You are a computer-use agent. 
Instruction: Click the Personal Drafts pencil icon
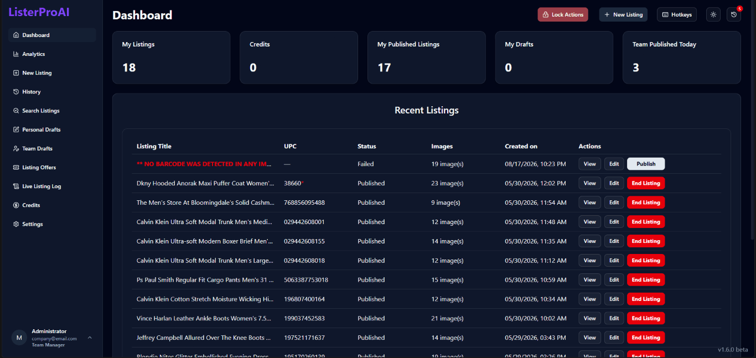click(16, 129)
